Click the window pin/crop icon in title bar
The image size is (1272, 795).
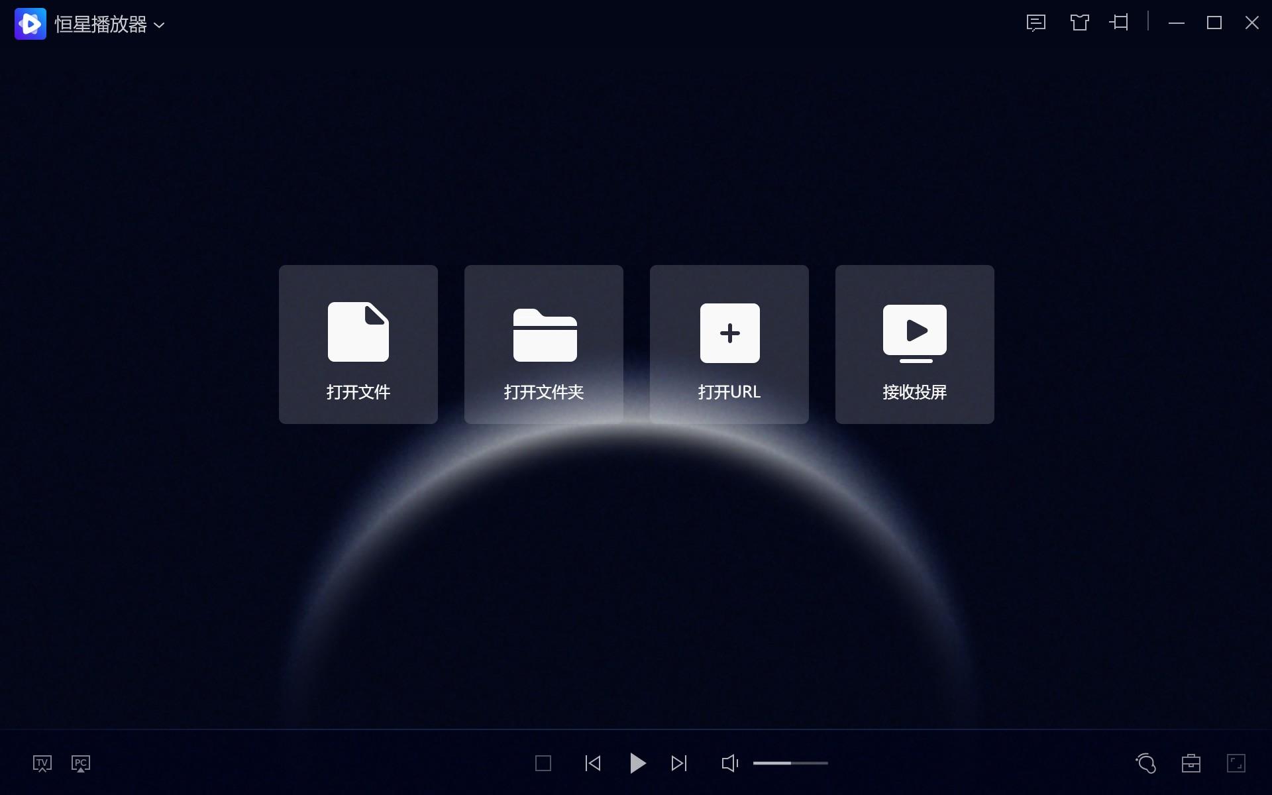pyautogui.click(x=1120, y=23)
